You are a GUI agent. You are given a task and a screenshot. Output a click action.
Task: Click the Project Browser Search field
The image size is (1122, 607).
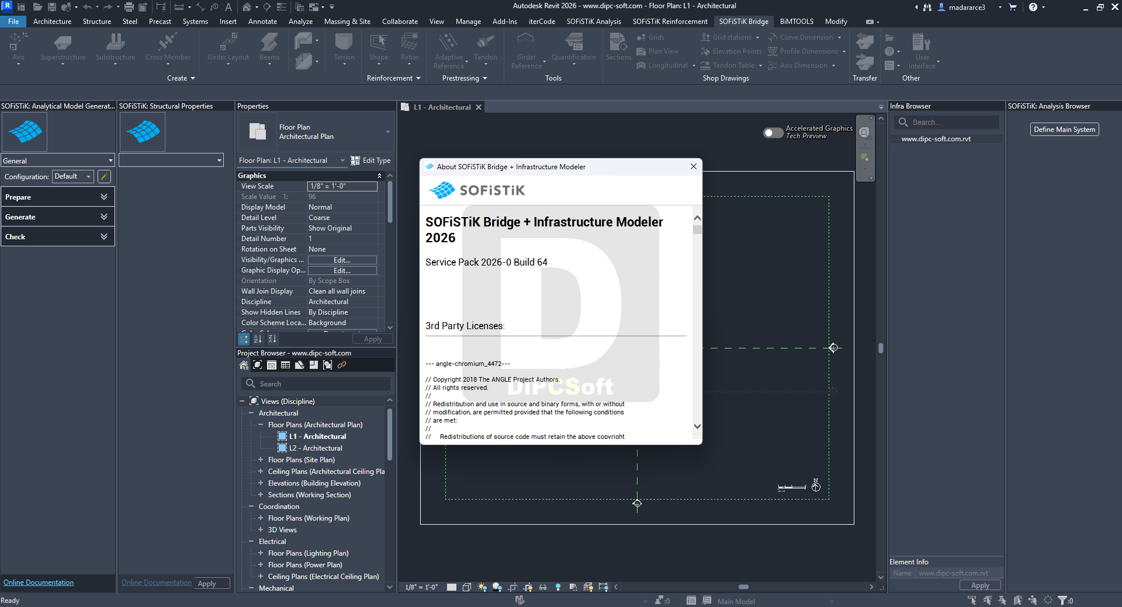click(x=316, y=383)
